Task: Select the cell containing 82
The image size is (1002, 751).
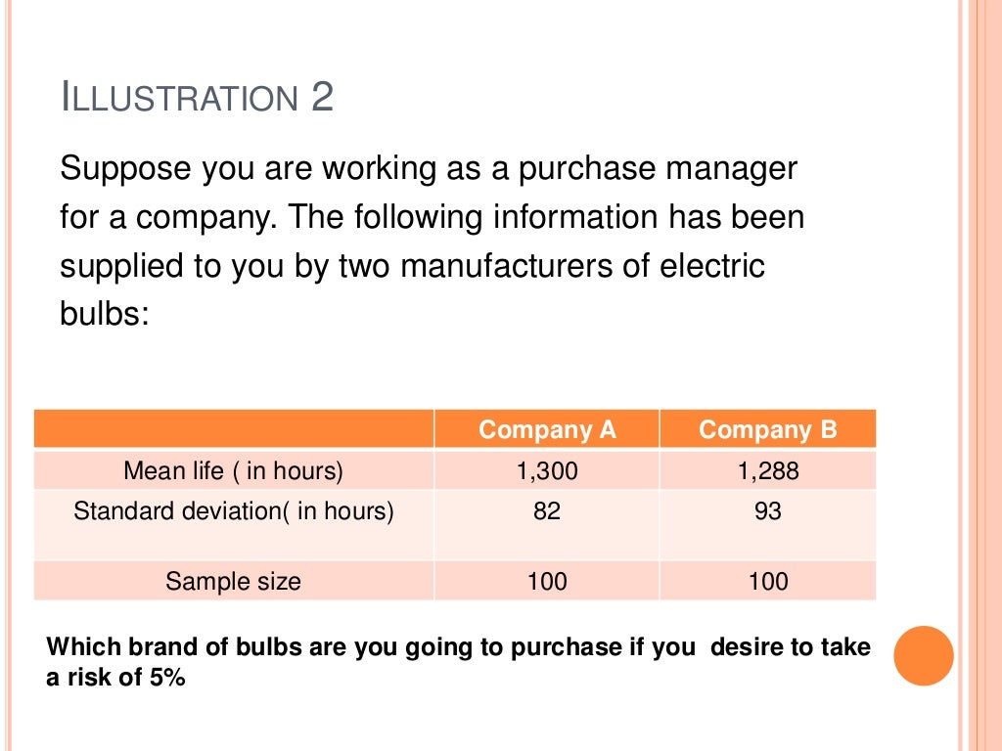Action: pyautogui.click(x=547, y=525)
